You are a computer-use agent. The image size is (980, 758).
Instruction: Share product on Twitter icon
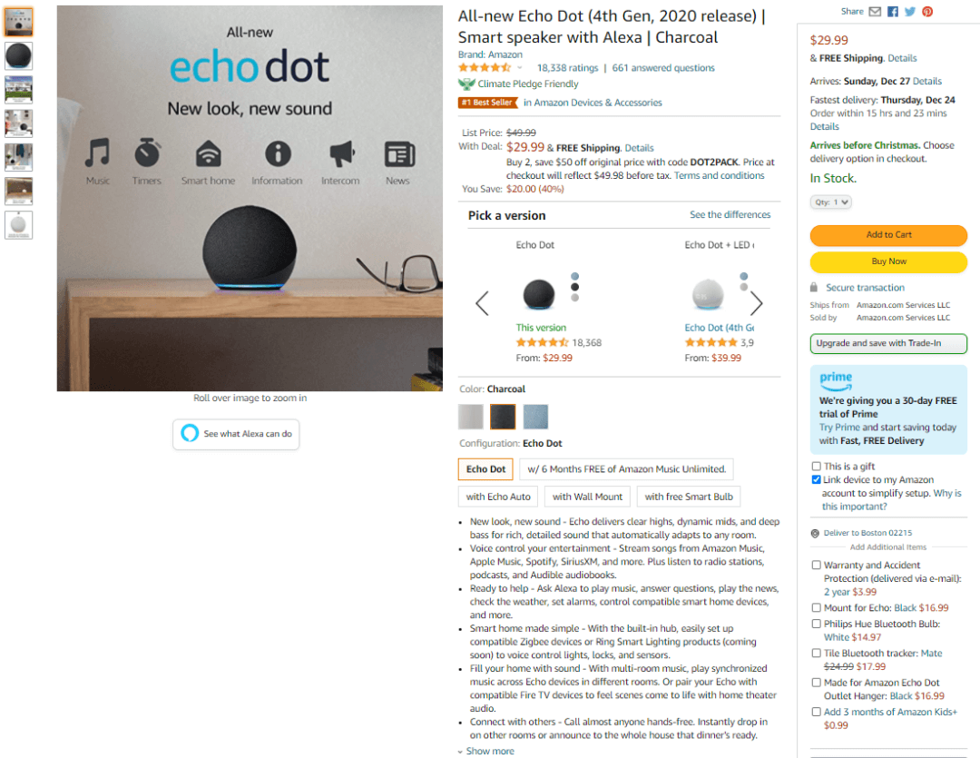pos(910,12)
